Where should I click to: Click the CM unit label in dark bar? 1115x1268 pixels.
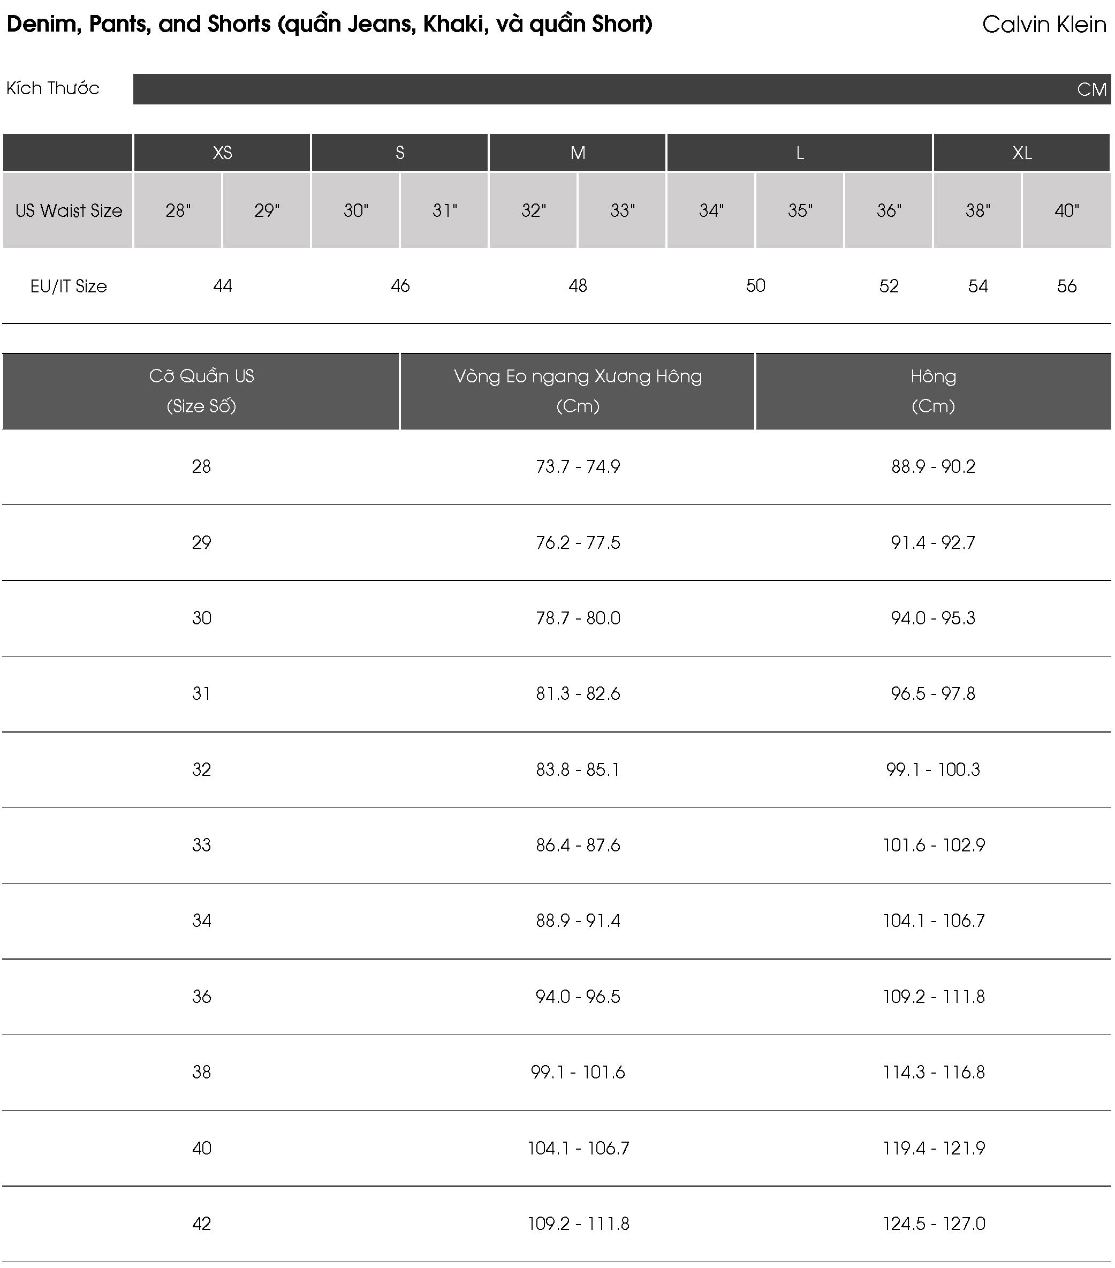click(1091, 89)
